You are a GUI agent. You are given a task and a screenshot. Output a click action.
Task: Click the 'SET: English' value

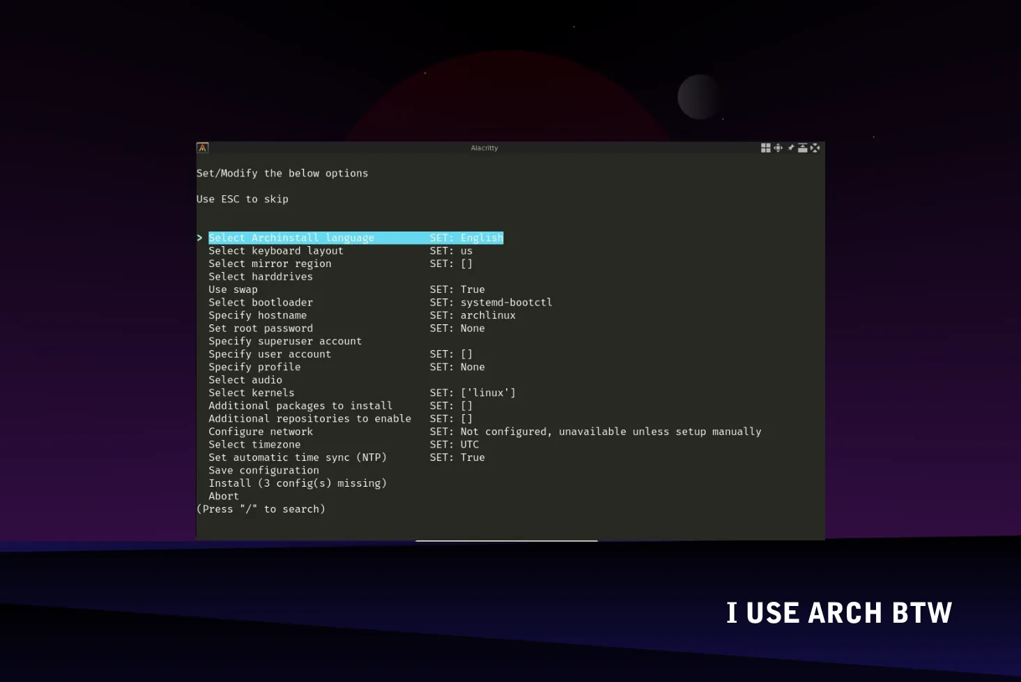coord(466,238)
